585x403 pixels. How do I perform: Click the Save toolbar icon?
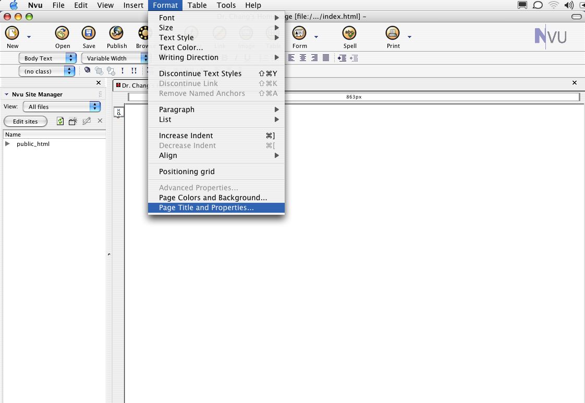[x=89, y=34]
